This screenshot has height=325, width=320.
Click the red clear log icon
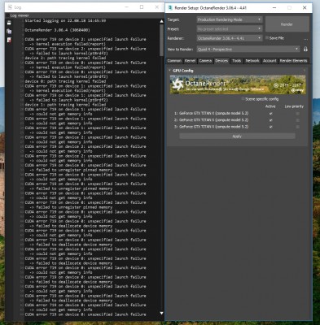point(9,40)
